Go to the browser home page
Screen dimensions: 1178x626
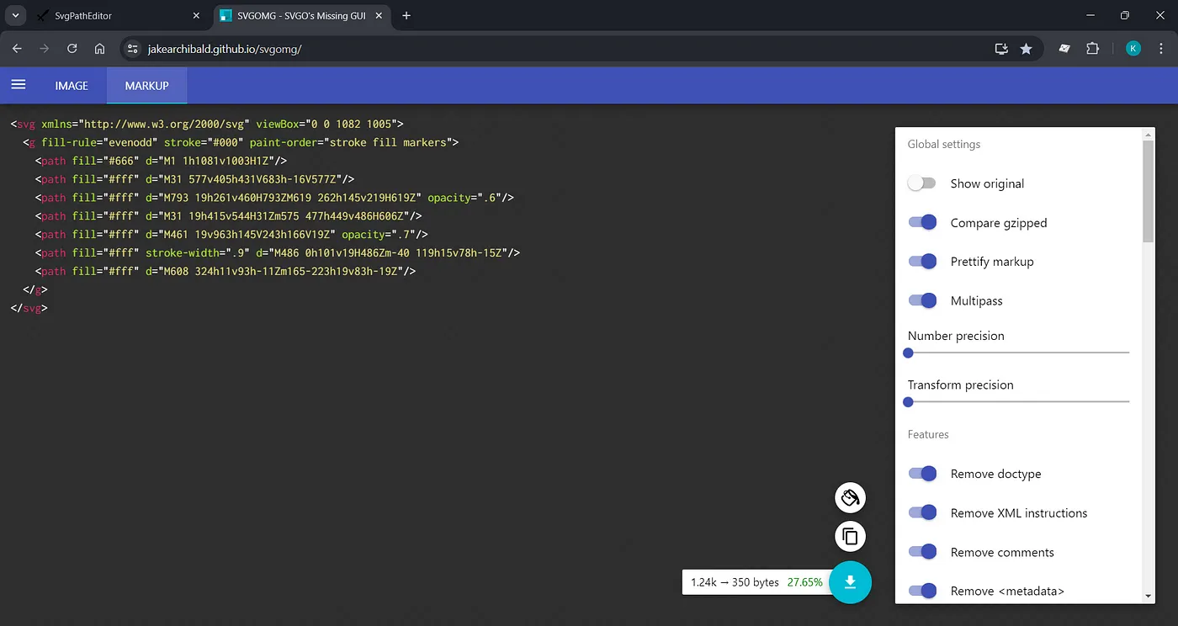(x=99, y=49)
